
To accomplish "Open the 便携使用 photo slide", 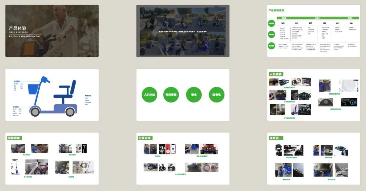I will [52, 159].
